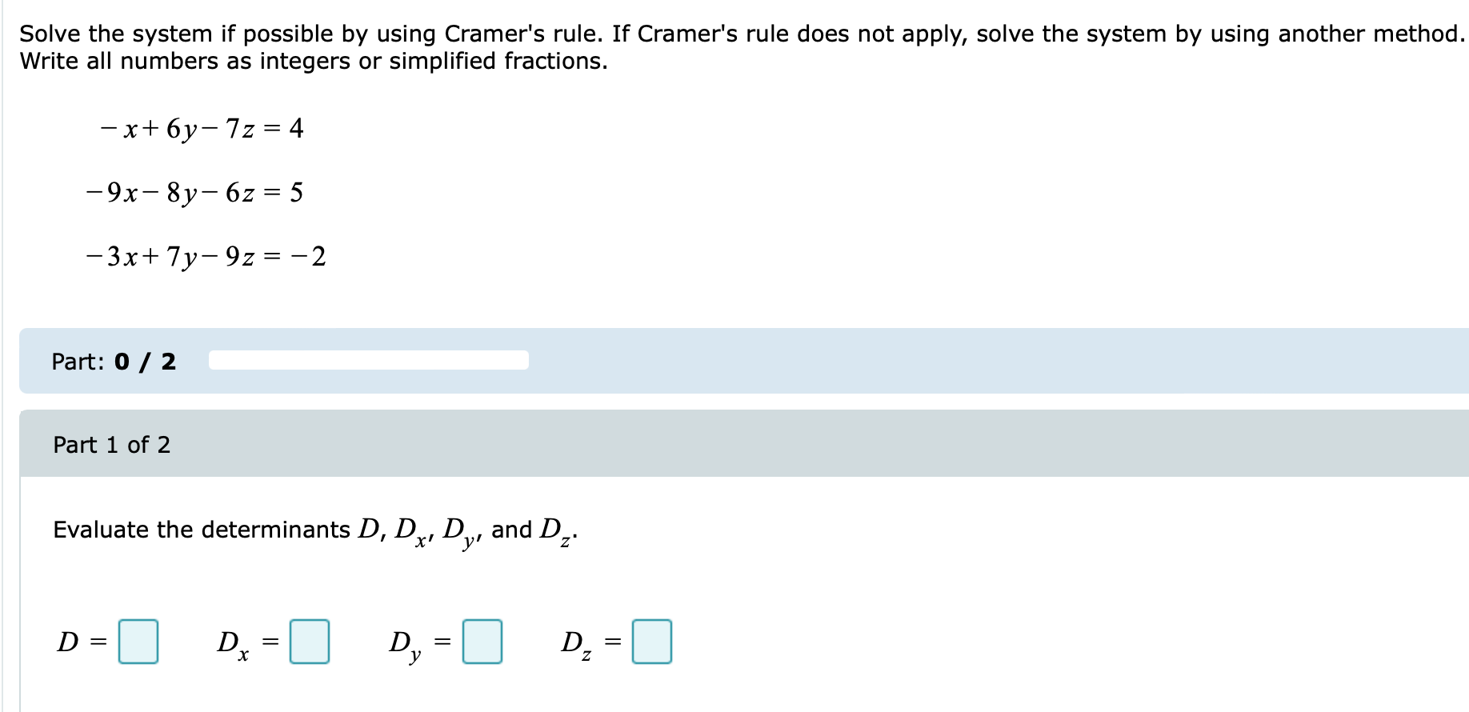
Task: Click the simplified fractions instruction line
Action: coord(312,60)
